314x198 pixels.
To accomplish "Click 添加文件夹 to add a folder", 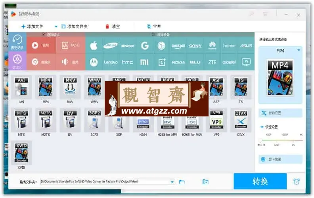I will tap(75, 27).
